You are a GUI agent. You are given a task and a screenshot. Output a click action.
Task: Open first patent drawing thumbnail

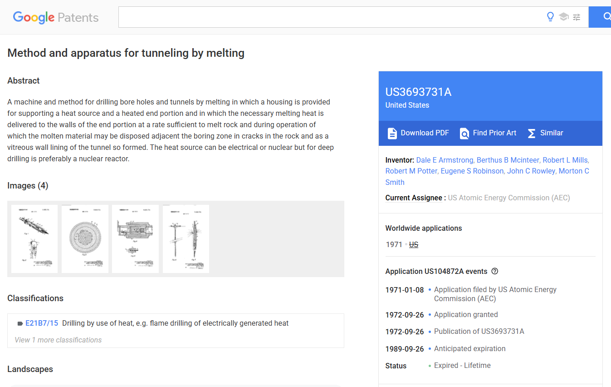34,239
